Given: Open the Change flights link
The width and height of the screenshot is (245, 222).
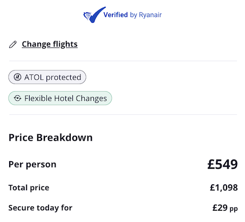Looking at the screenshot, I should pos(50,44).
